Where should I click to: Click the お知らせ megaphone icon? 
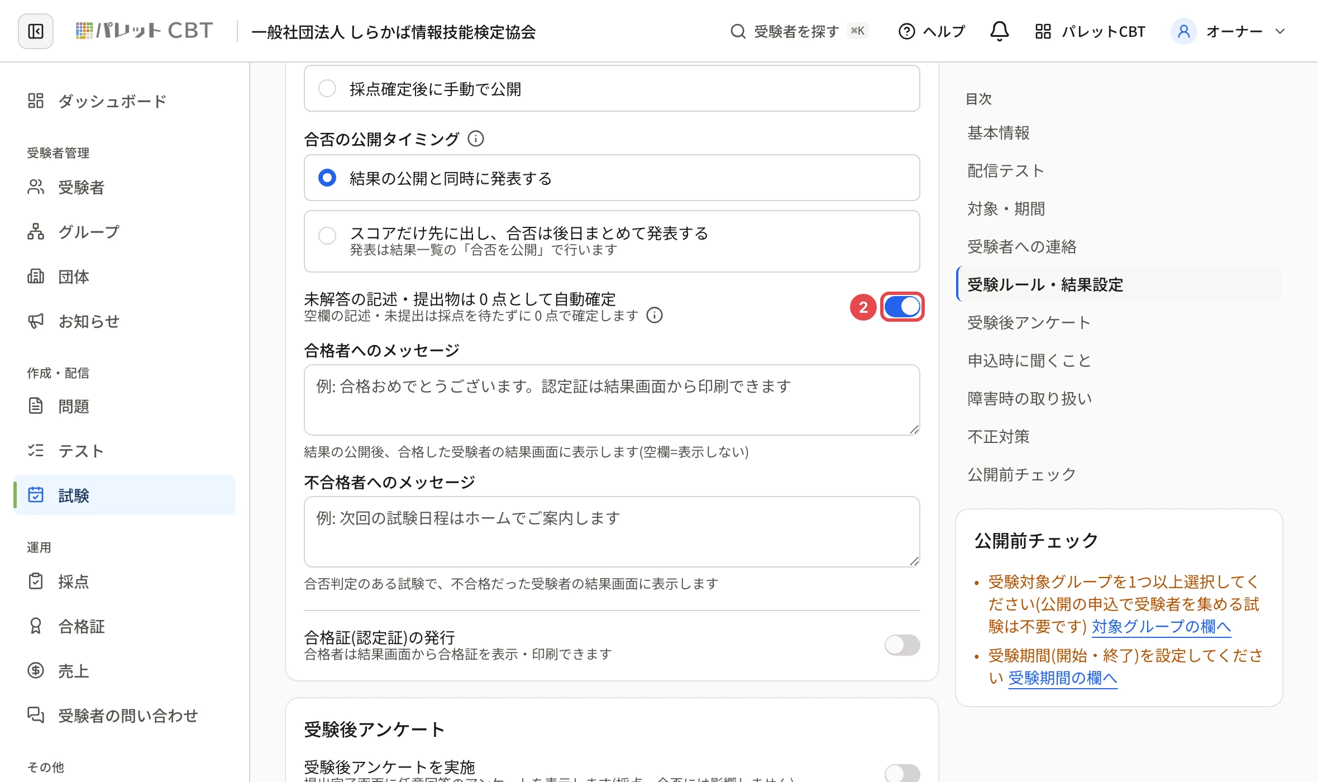point(36,321)
